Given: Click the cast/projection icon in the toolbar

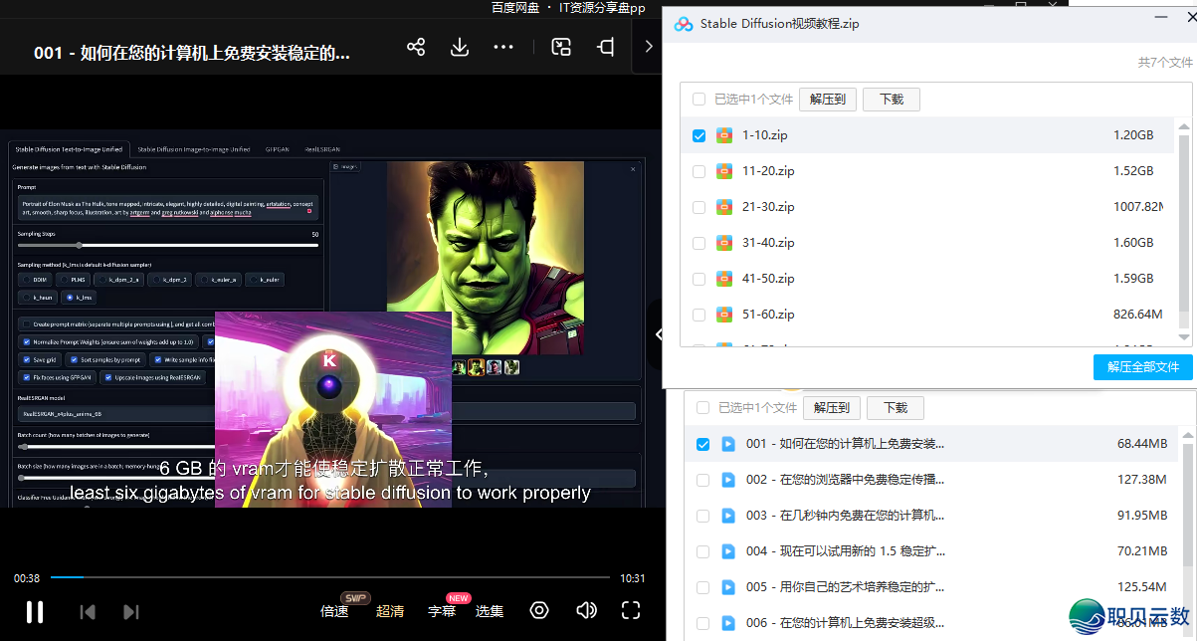Looking at the screenshot, I should pyautogui.click(x=605, y=46).
